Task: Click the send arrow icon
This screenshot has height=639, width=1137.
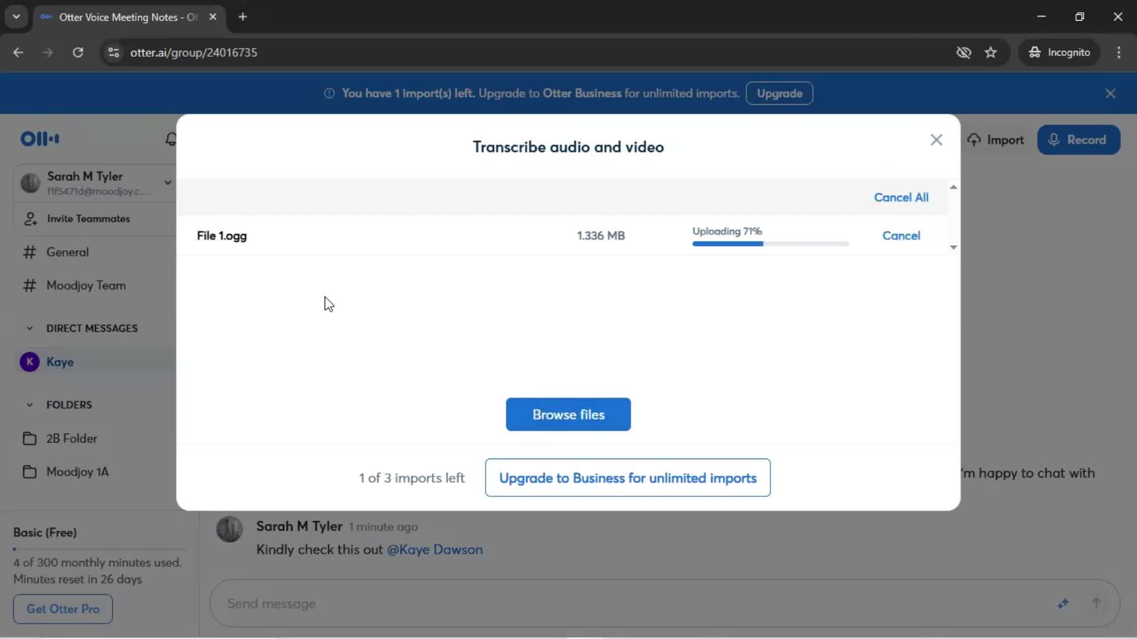Action: coord(1096,603)
